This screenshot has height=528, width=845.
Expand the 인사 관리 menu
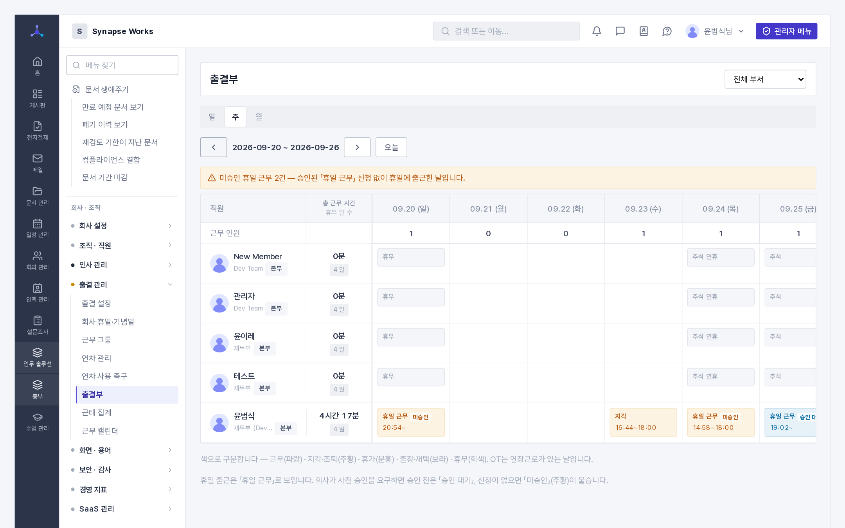[122, 265]
